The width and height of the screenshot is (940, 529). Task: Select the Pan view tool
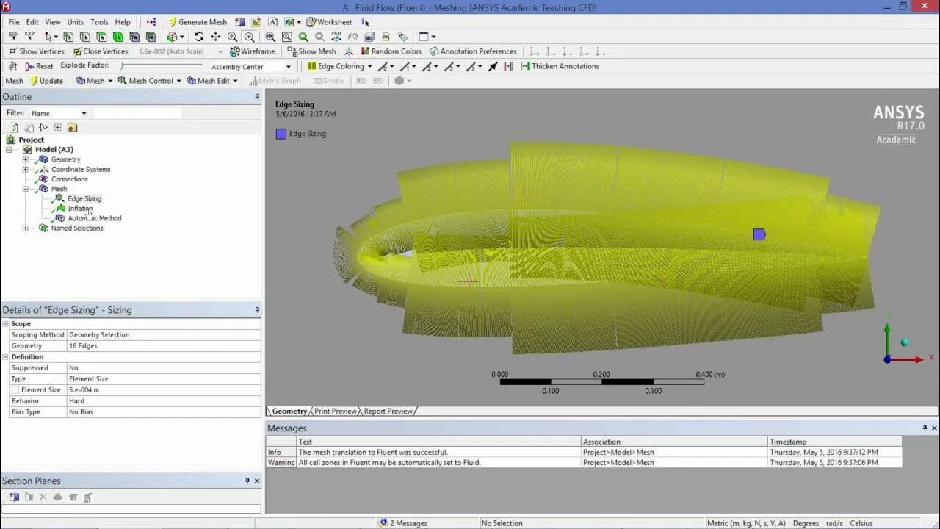point(215,37)
